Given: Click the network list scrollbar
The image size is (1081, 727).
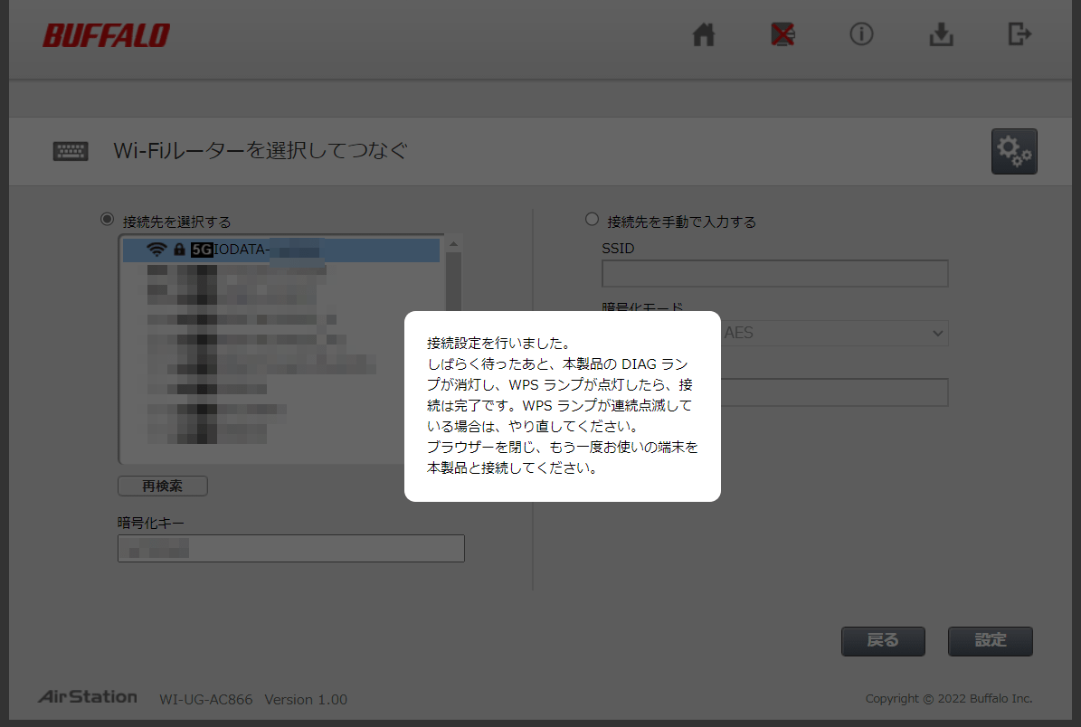Looking at the screenshot, I should (x=454, y=289).
